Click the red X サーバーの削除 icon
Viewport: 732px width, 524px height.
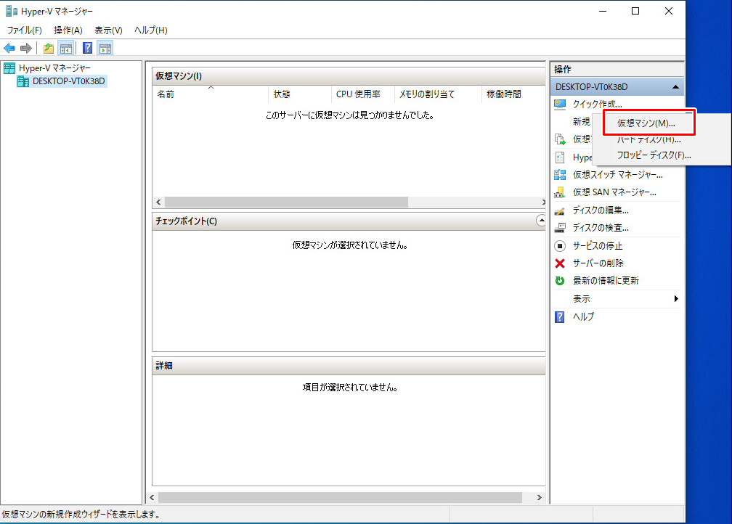(560, 263)
